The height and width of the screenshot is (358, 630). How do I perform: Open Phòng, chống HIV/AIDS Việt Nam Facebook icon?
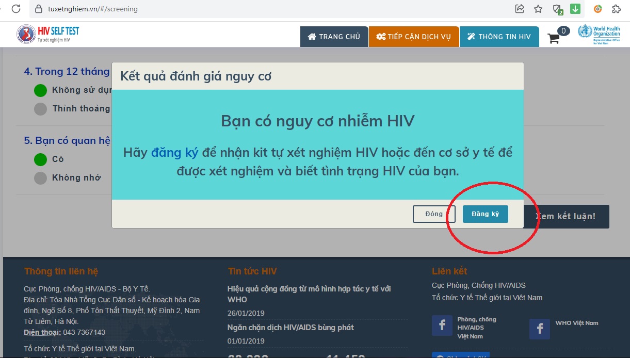442,326
